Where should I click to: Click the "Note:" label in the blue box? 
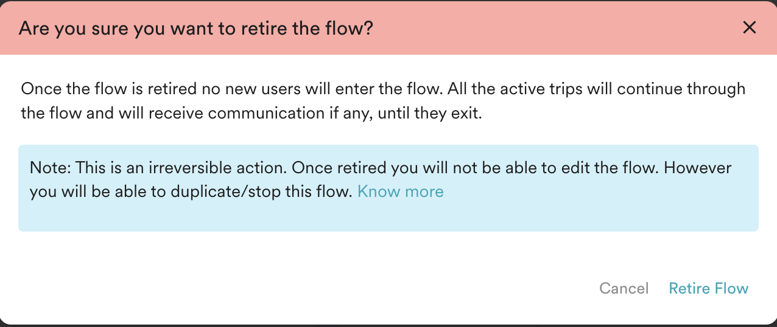pos(51,167)
